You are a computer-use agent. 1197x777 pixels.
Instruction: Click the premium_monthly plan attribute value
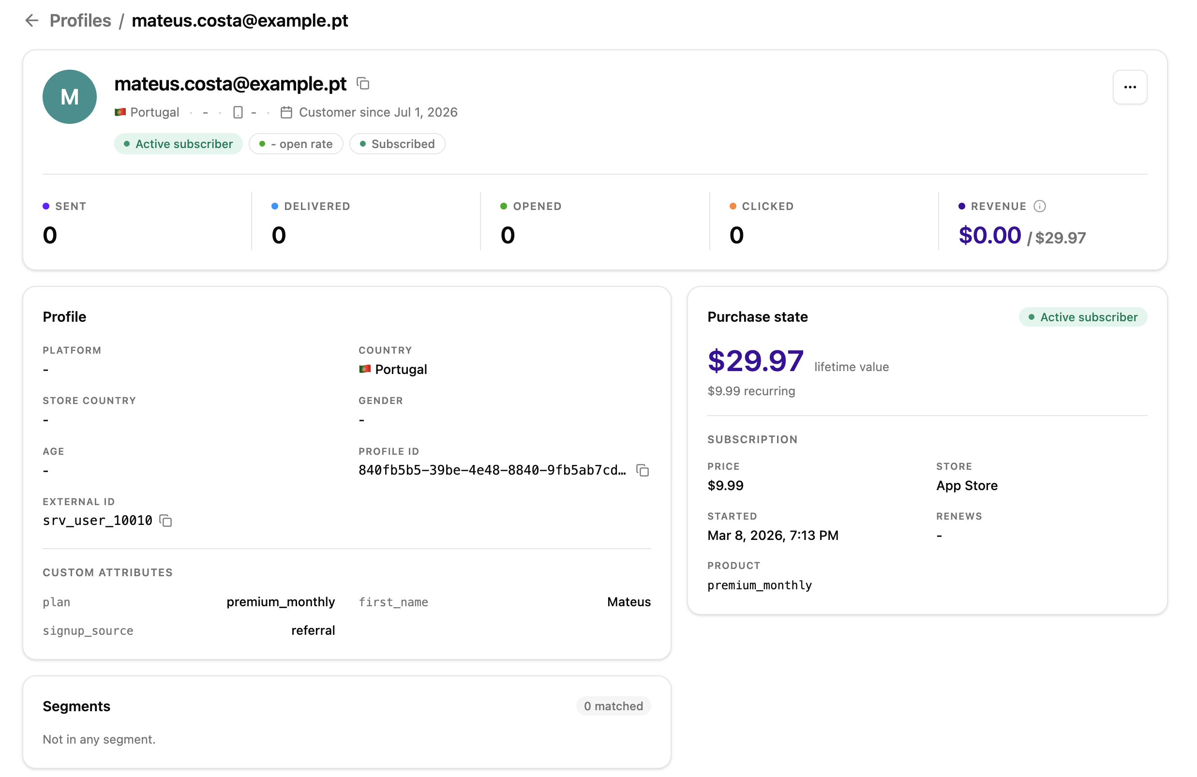tap(281, 602)
